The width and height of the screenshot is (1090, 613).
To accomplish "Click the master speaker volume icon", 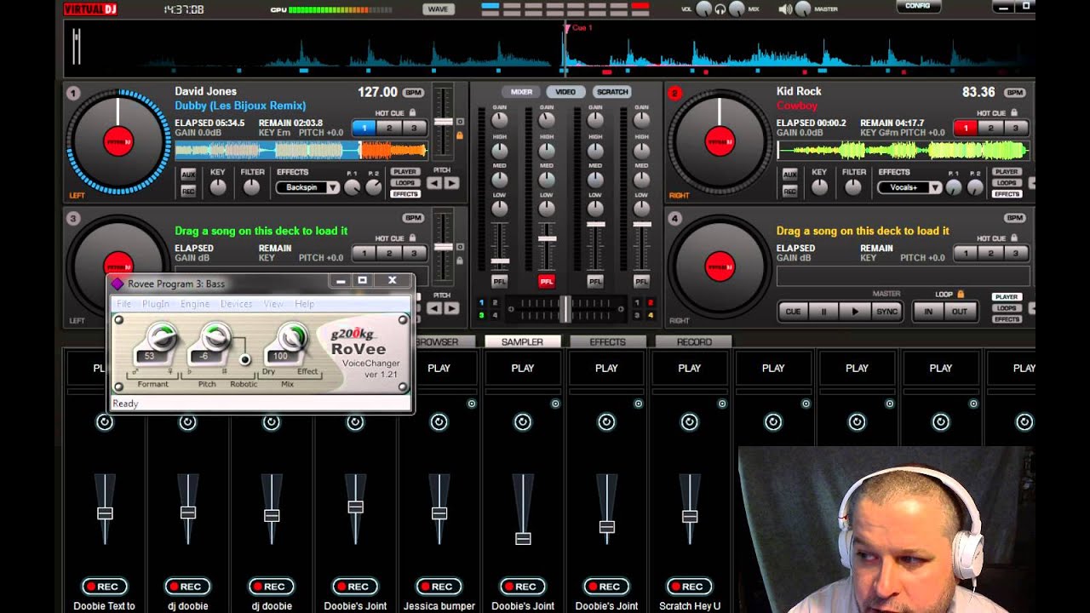I will coord(785,9).
